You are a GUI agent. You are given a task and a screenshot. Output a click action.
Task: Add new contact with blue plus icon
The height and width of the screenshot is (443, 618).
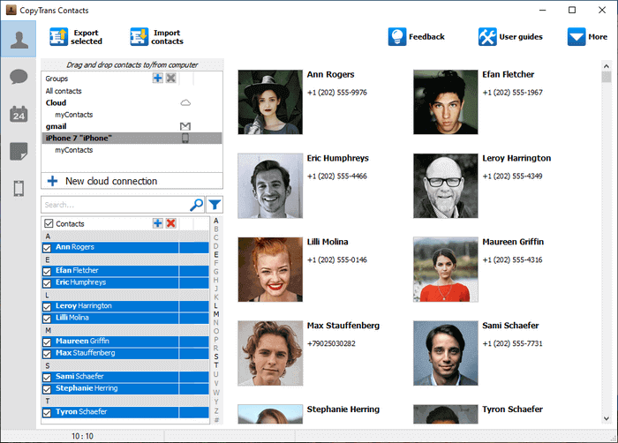[x=158, y=223]
